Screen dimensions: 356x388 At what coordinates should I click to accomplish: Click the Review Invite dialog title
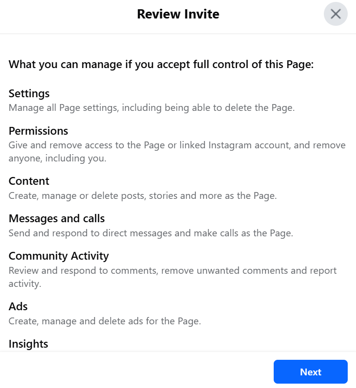coord(178,14)
